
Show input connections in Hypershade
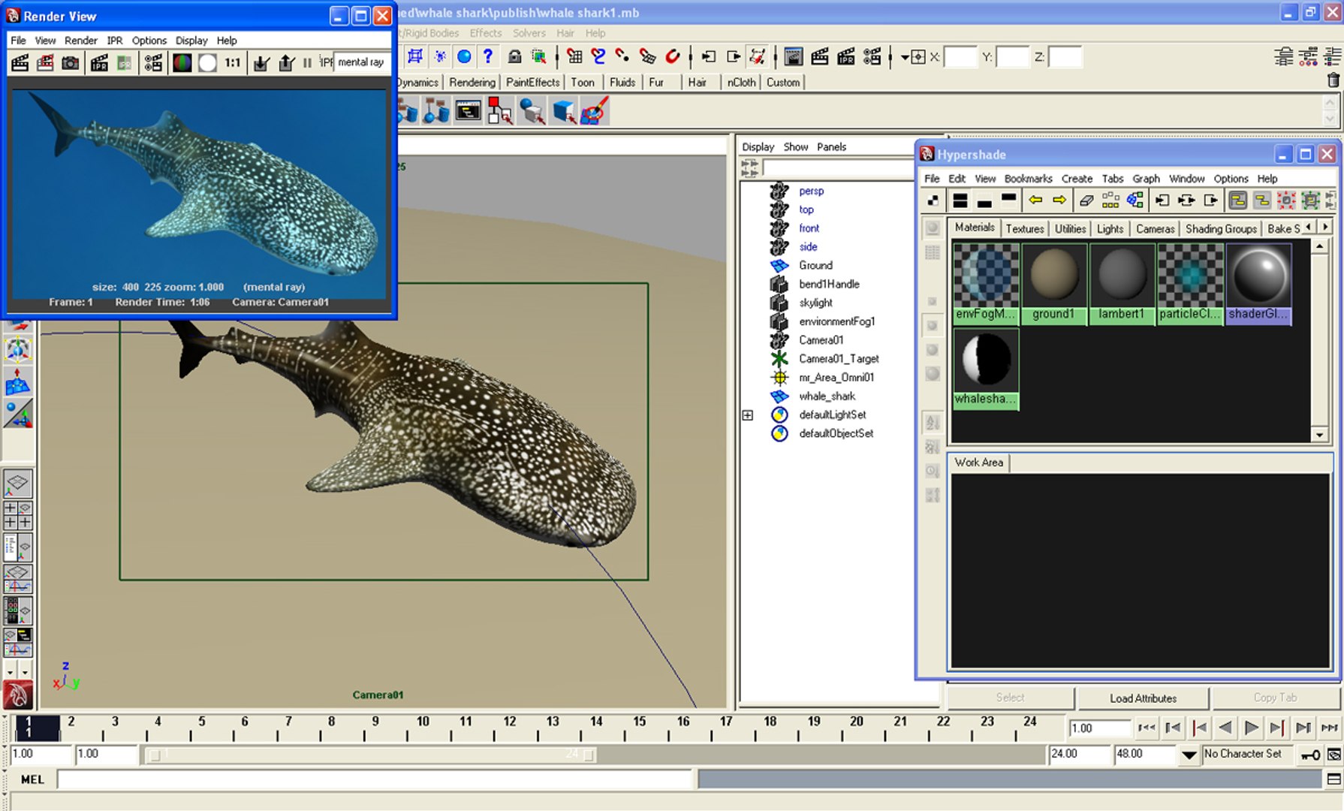click(1162, 200)
